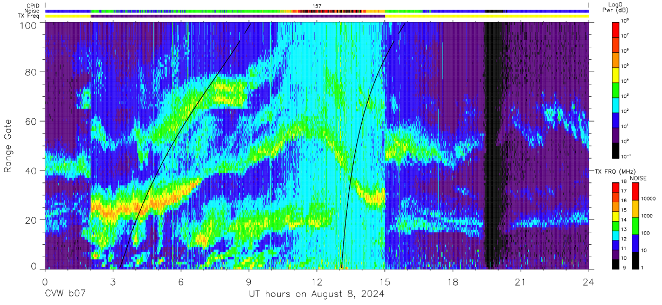Click the TX FRQ (MHz) legend title
This screenshot has height=305, width=662.
tap(616, 171)
